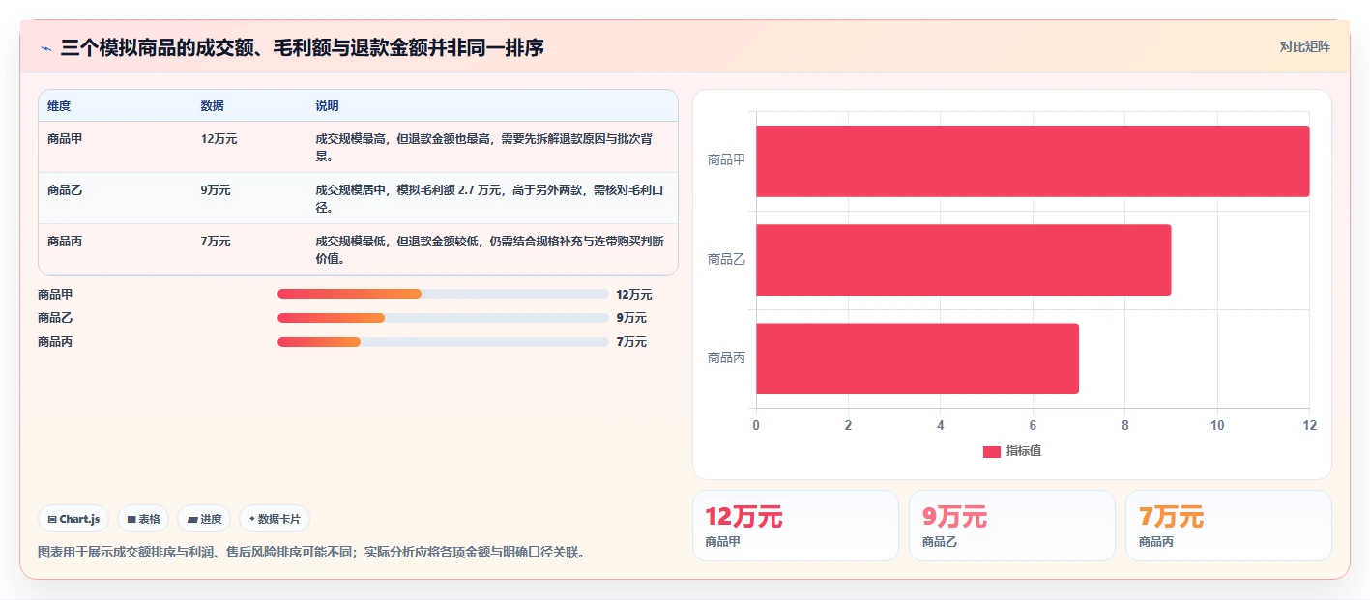
Task: Click the 商品丙 description about 连带购买
Action: (x=490, y=250)
